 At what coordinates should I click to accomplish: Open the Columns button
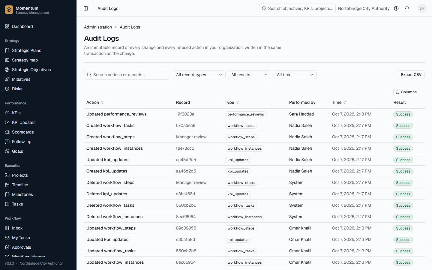(406, 92)
